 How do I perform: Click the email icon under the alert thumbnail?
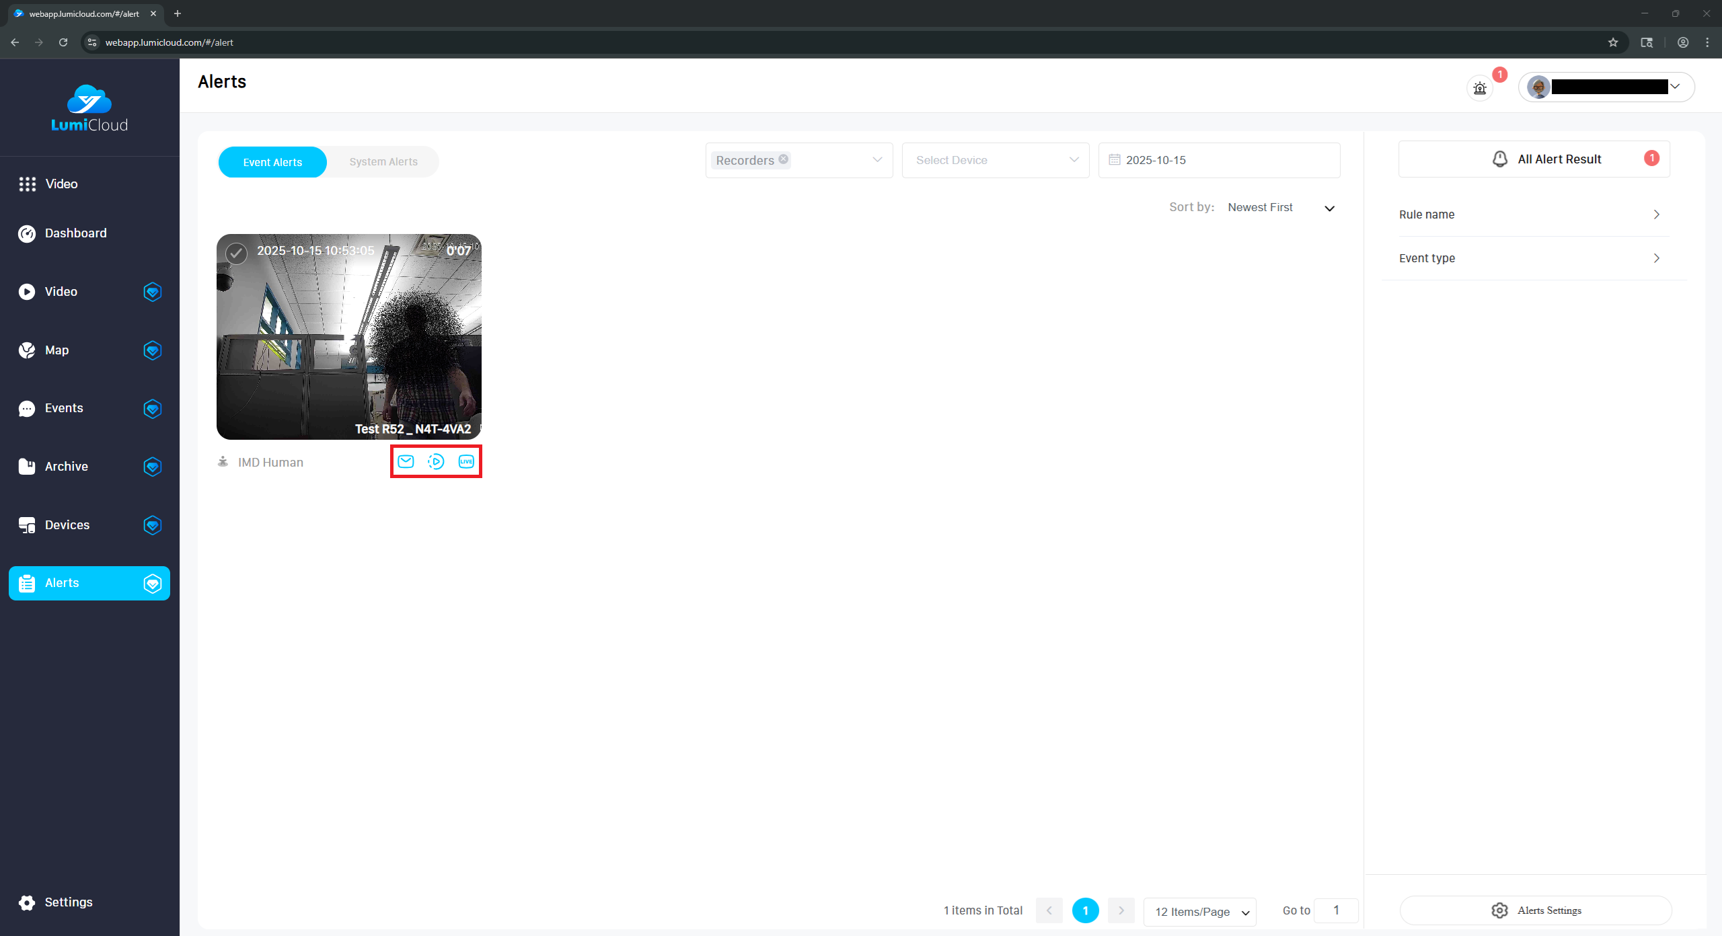[x=406, y=461]
